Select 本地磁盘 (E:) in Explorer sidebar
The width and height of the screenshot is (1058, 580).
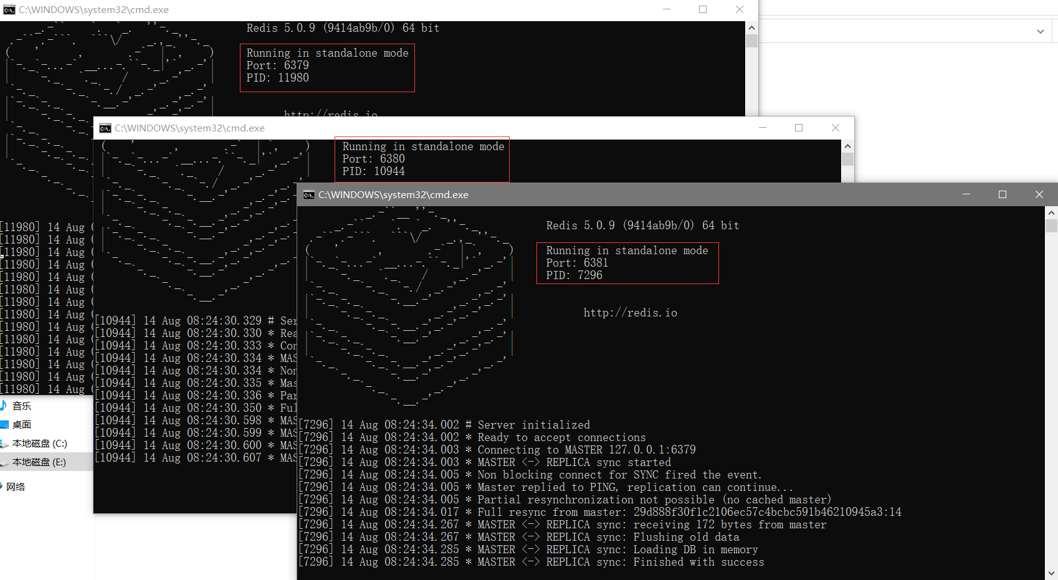click(x=39, y=462)
